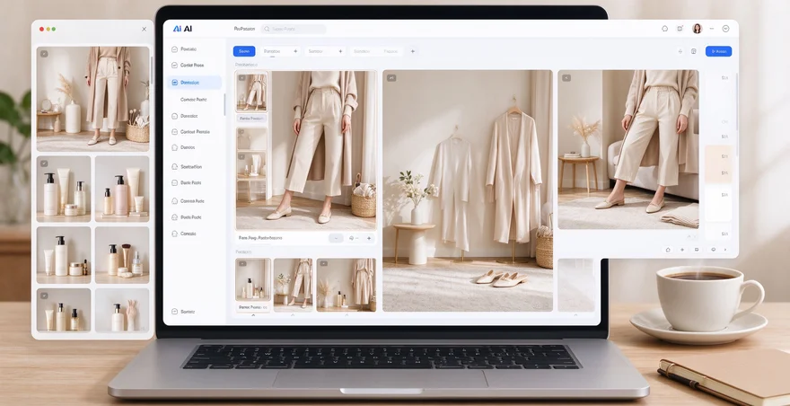Toggle badge on right image with sofa
This screenshot has width=790, height=406.
pos(566,78)
